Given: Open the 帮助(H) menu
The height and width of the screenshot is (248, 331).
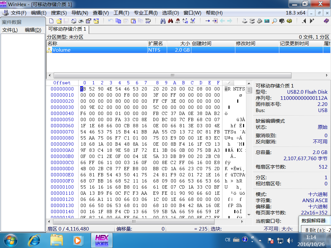Looking at the screenshot, I should pos(214,13).
